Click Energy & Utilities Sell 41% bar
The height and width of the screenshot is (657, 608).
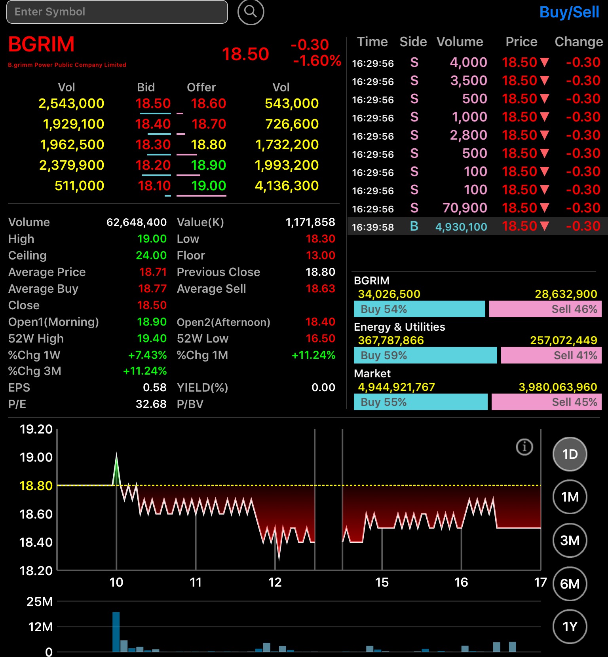pyautogui.click(x=551, y=355)
